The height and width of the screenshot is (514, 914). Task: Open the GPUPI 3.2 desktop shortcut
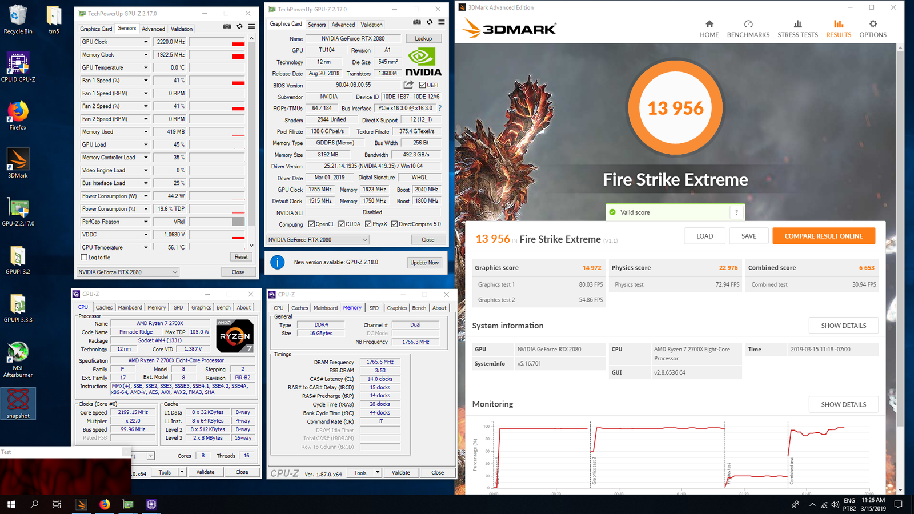[18, 260]
